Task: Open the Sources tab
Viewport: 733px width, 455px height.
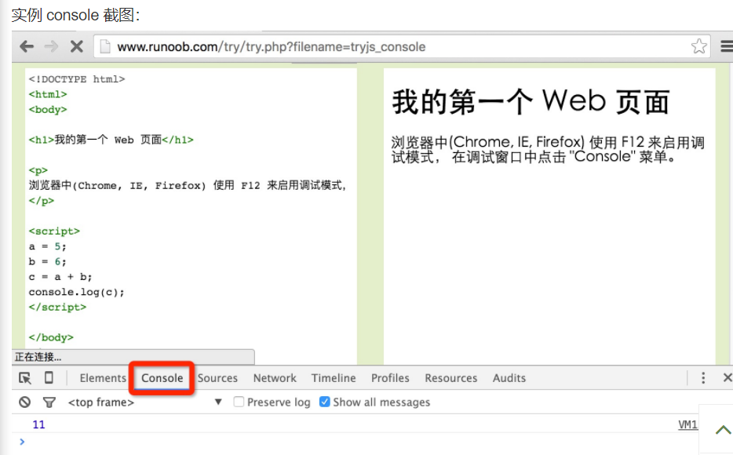Action: (x=217, y=378)
